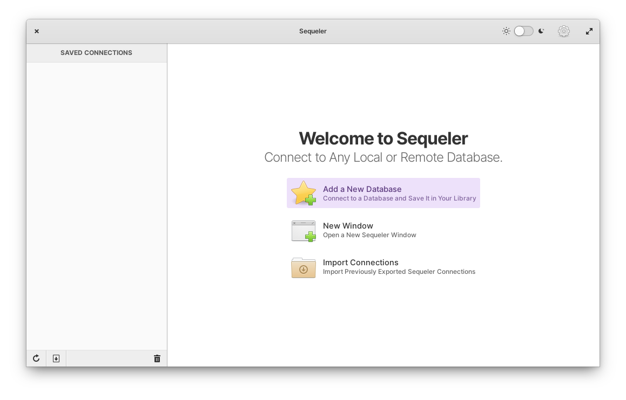This screenshot has width=626, height=400.
Task: Click the sun icon for light mode
Action: [506, 31]
